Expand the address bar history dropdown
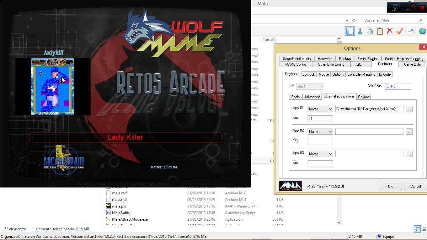The width and height of the screenshot is (427, 240). tap(347, 20)
